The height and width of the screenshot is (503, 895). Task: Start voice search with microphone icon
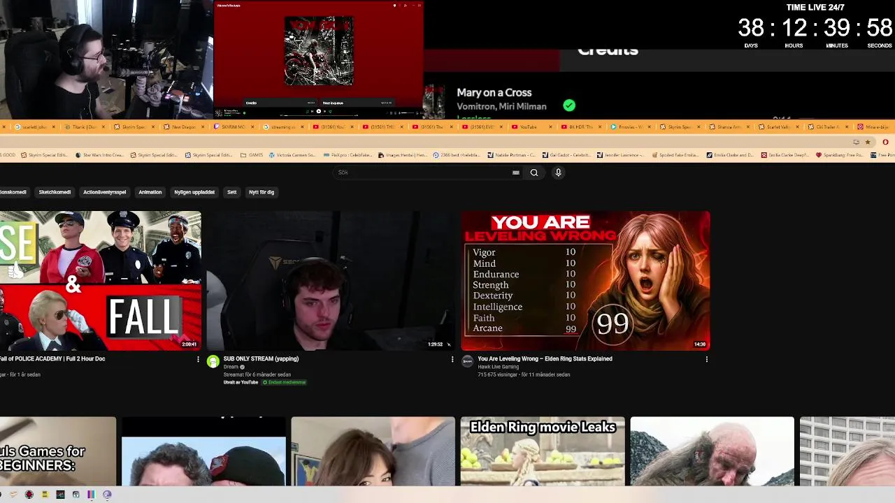(x=558, y=173)
